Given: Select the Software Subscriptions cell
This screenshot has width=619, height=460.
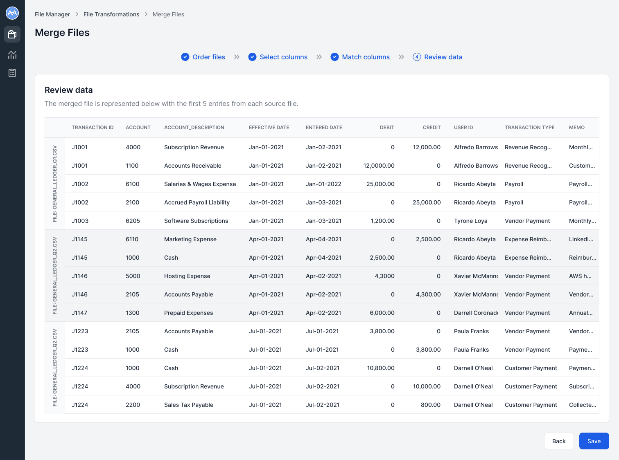Looking at the screenshot, I should click(x=196, y=221).
